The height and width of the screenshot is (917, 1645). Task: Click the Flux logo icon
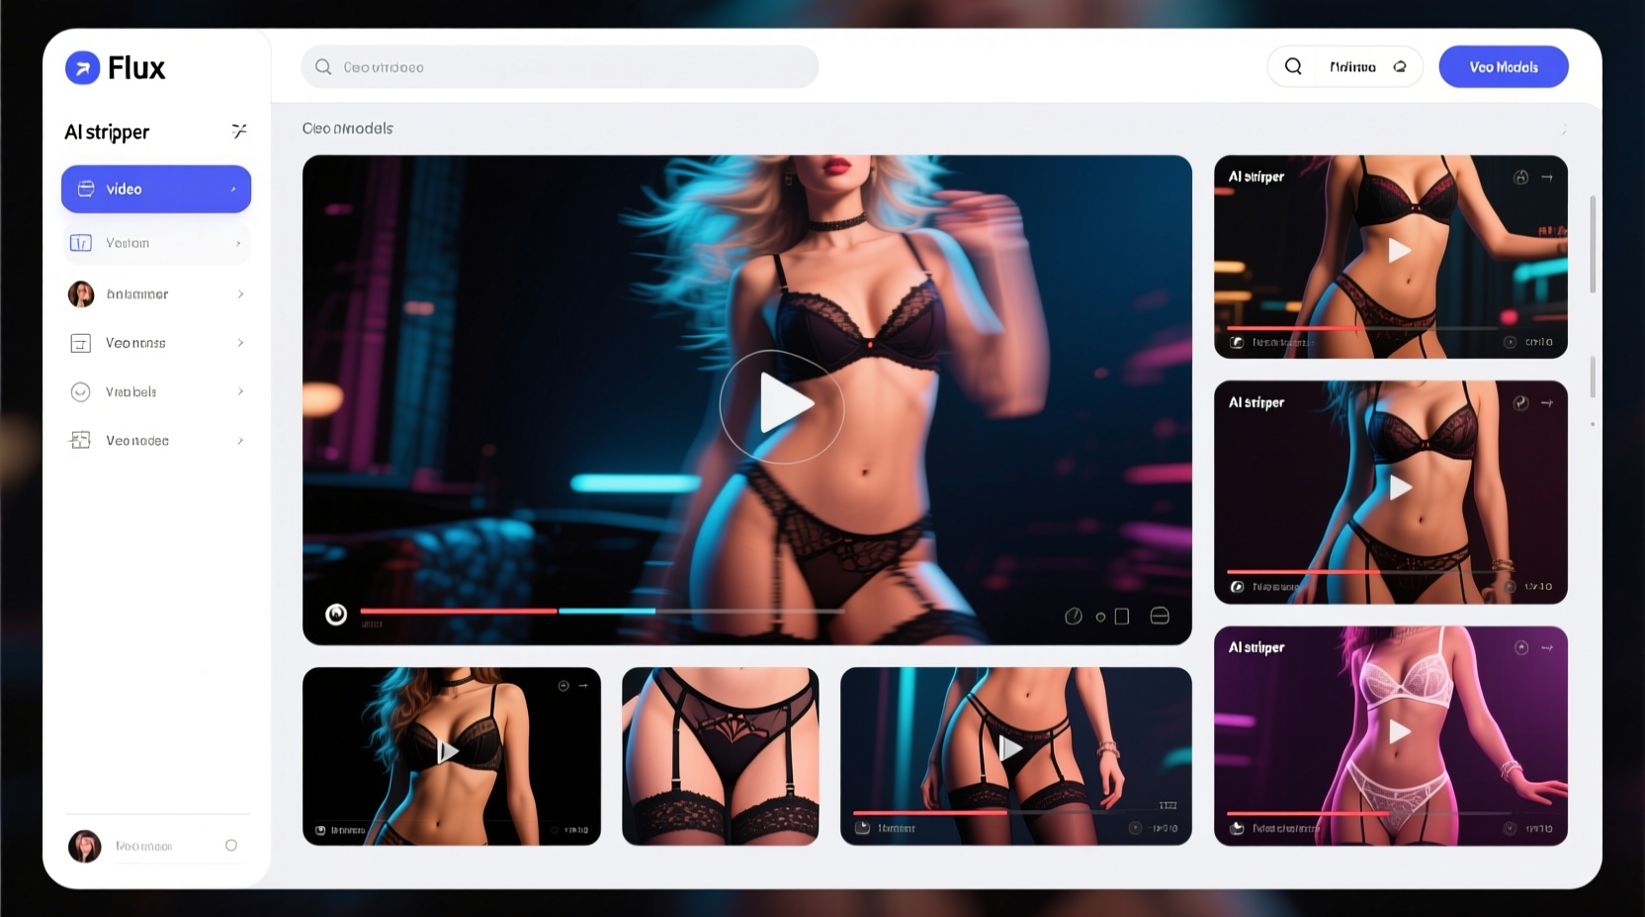pos(83,68)
